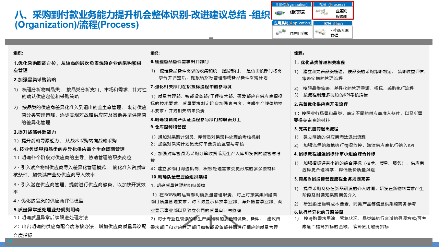Select the 组织(Organization) header label
This screenshot has height=247, width=439.
click(x=292, y=4)
